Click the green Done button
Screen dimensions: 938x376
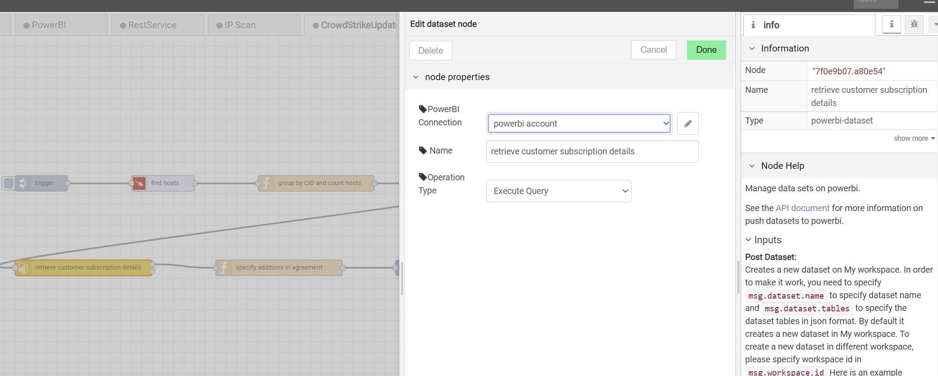[706, 50]
